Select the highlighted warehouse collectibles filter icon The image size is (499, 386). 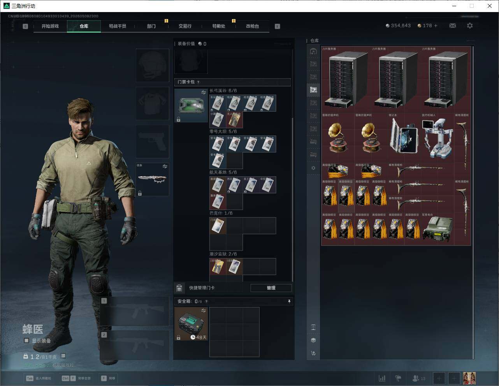313,90
